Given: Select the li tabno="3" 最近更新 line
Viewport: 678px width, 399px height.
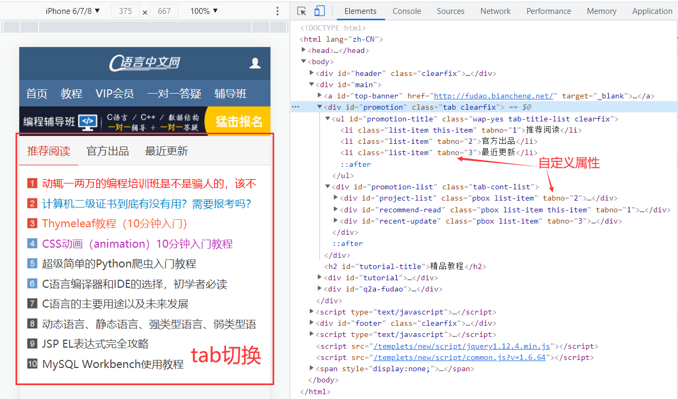Looking at the screenshot, I should point(439,152).
